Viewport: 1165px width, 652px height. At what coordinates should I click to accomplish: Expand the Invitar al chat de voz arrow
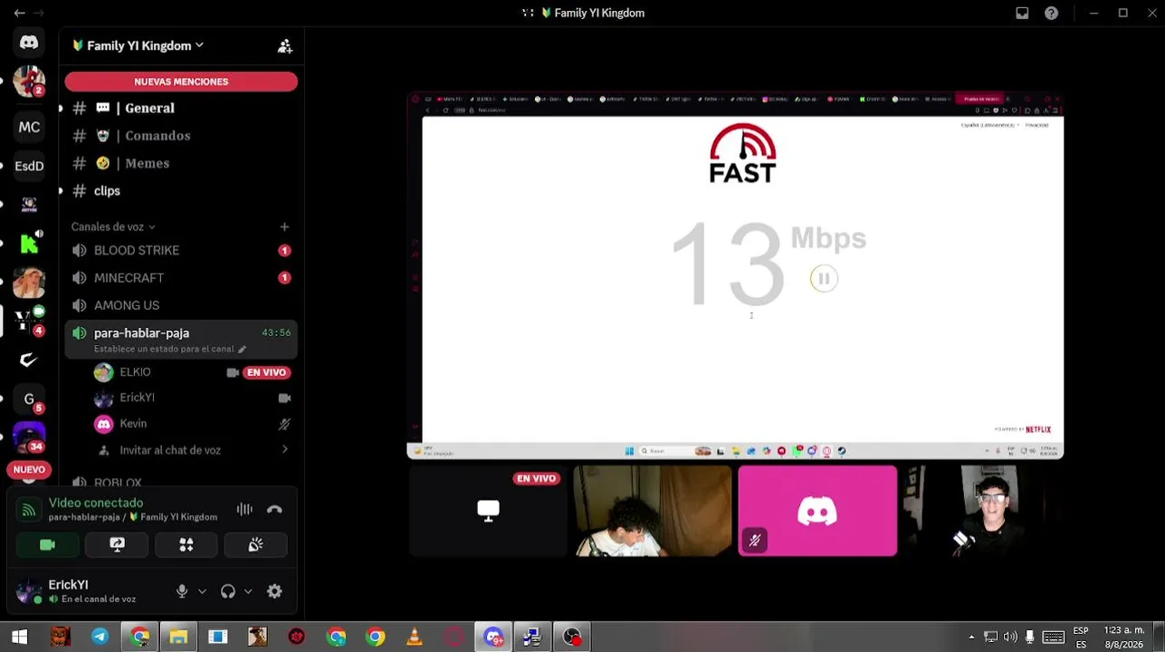(x=285, y=449)
